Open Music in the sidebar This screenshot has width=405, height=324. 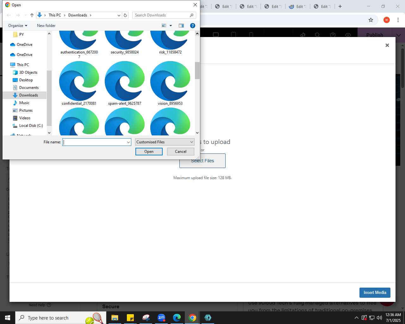pyautogui.click(x=24, y=103)
